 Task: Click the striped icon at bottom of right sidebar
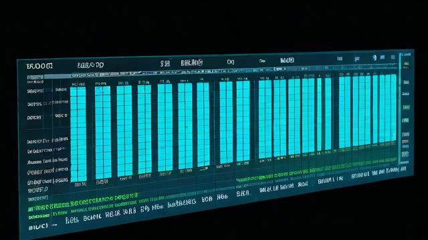pyautogui.click(x=405, y=154)
